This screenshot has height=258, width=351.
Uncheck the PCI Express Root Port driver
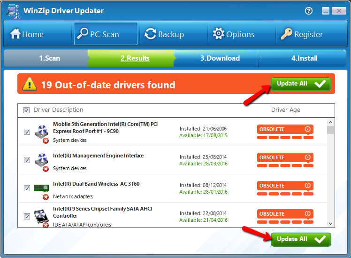click(27, 132)
